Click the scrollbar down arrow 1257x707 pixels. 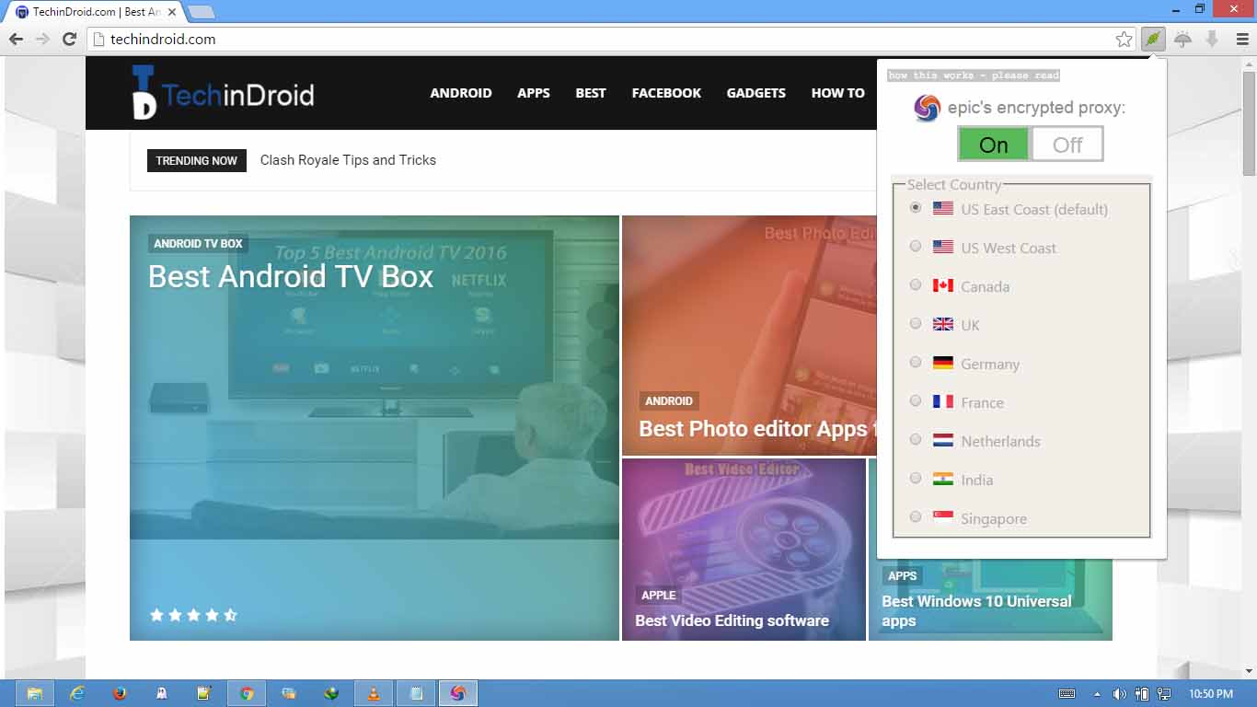1249,671
